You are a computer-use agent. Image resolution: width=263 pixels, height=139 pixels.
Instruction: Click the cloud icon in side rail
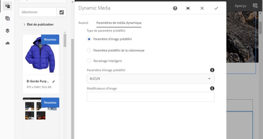tap(8, 43)
